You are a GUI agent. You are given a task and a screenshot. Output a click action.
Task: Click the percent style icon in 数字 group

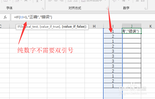[123, 1]
